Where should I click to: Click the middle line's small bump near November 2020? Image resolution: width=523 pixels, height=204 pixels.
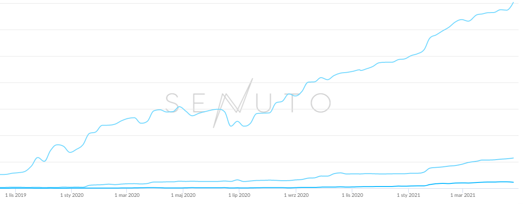339,173
